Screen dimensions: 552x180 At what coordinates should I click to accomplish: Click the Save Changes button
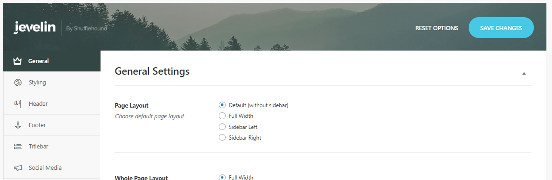coord(501,28)
